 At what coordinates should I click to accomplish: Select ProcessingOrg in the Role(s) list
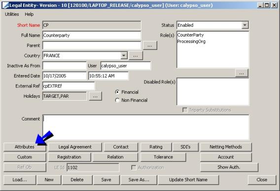tap(191, 41)
